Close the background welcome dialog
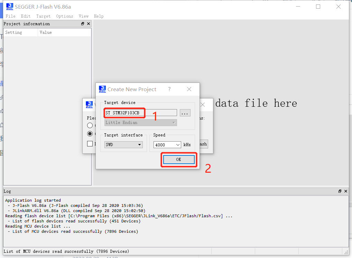The width and height of the screenshot is (352, 258). point(203,105)
